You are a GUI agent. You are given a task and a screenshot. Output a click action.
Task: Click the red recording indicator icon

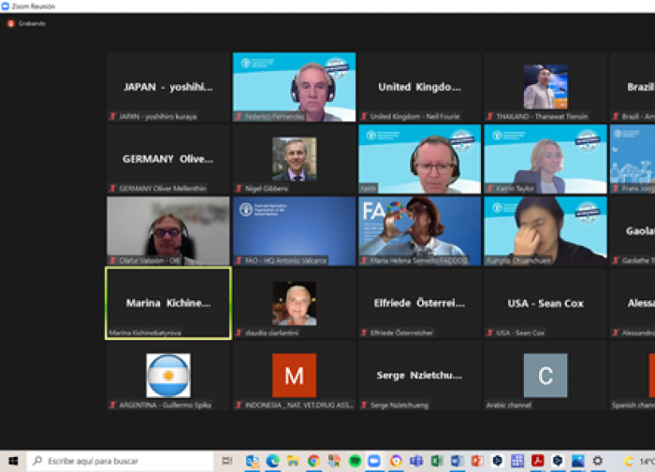11,23
